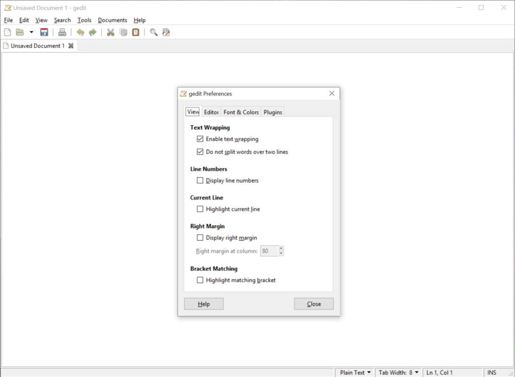Image resolution: width=515 pixels, height=377 pixels.
Task: Switch to the View preferences tab
Action: [193, 112]
